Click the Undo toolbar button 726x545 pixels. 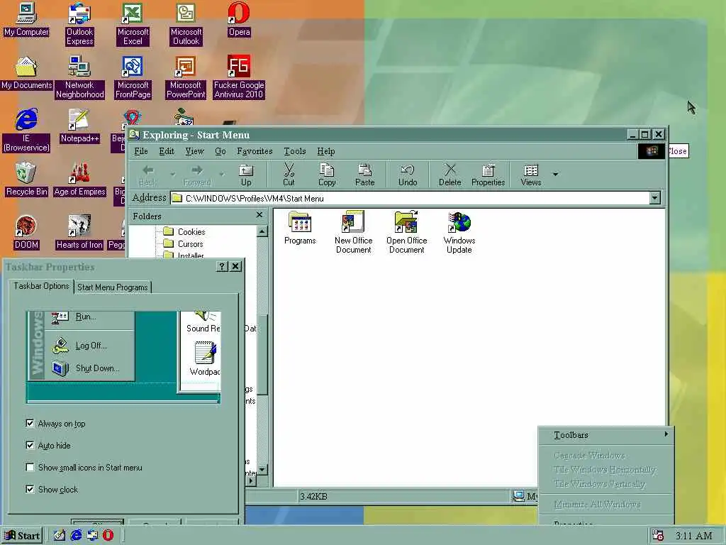coord(408,175)
